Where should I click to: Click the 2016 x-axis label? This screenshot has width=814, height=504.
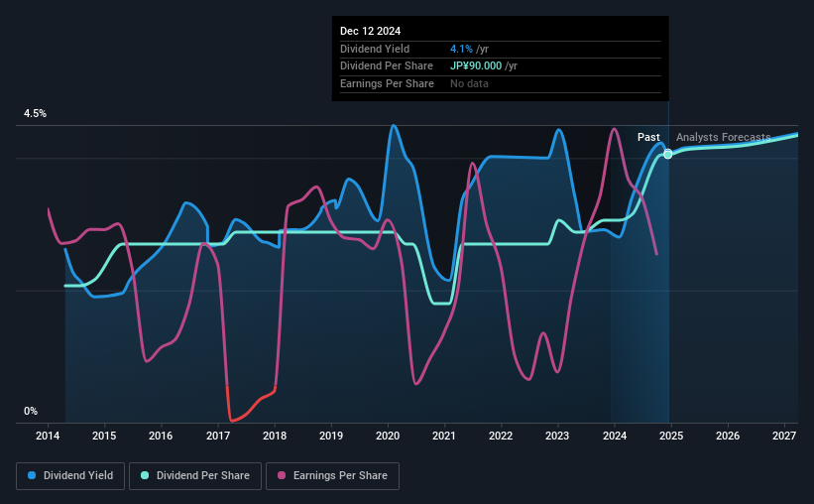161,436
